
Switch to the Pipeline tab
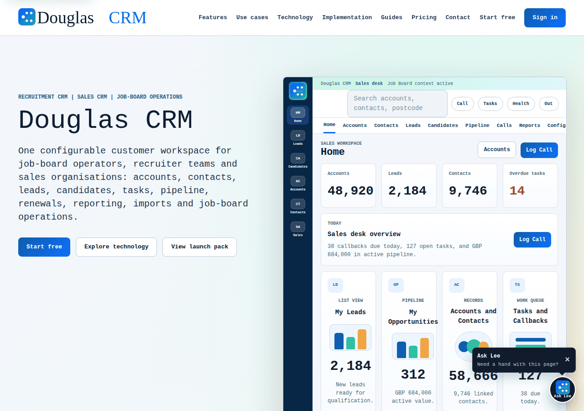(x=477, y=126)
